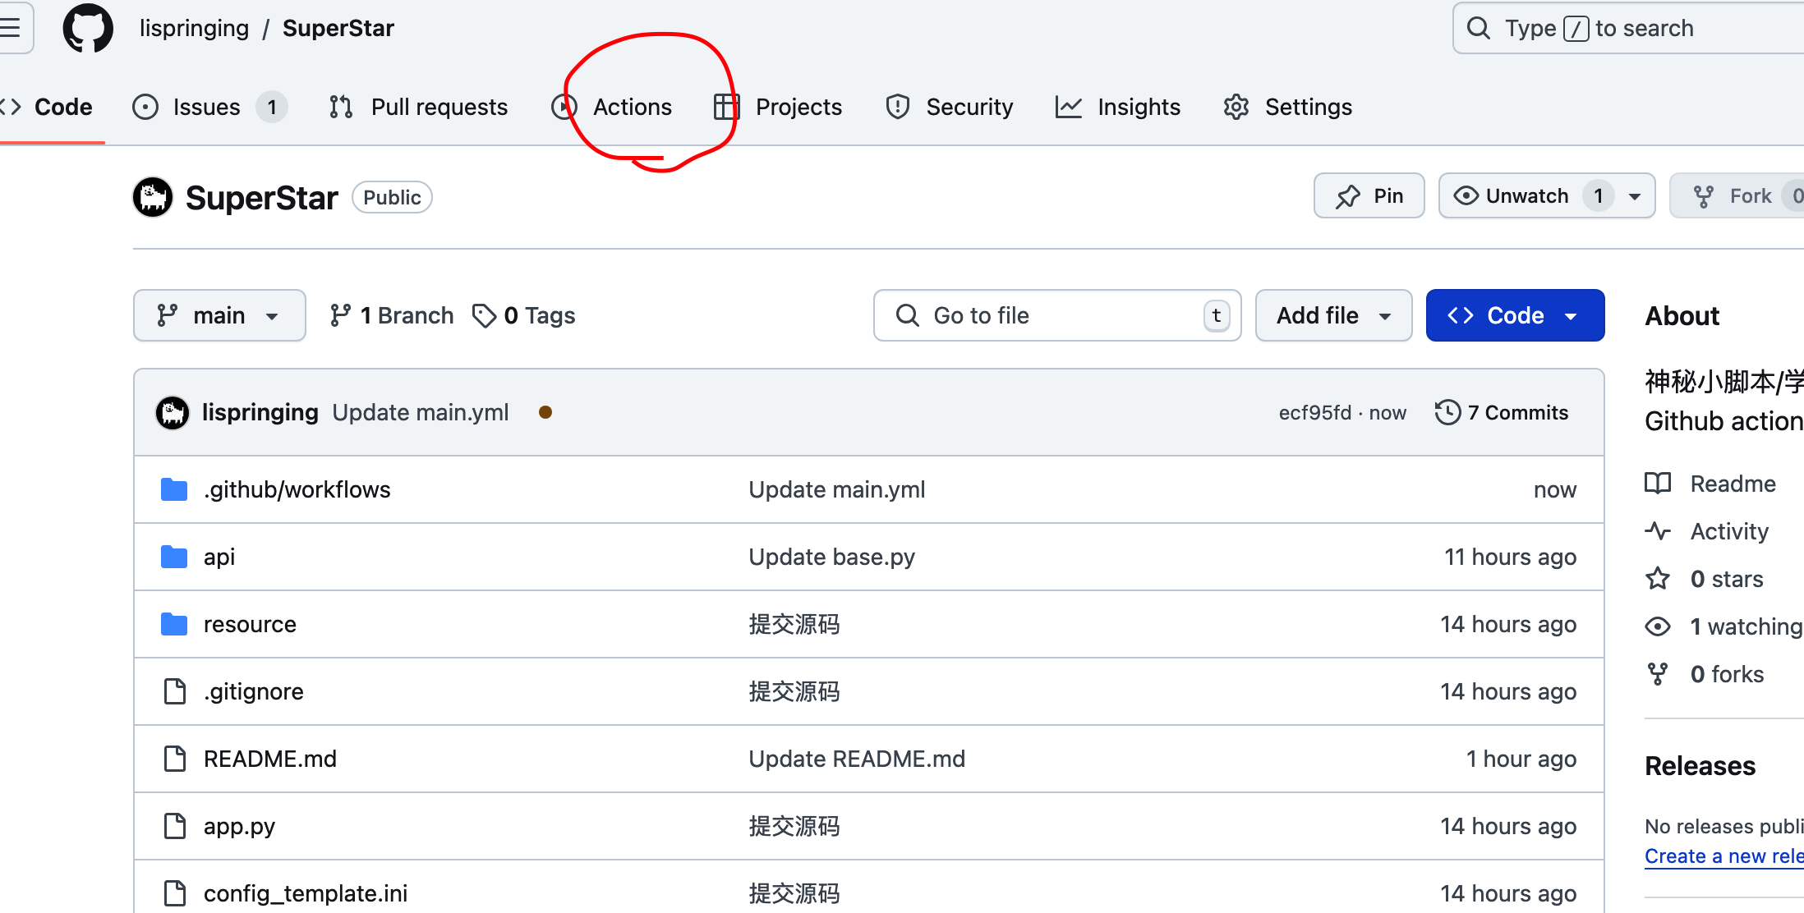
Task: Open the blue Code dropdown button
Action: (x=1515, y=315)
